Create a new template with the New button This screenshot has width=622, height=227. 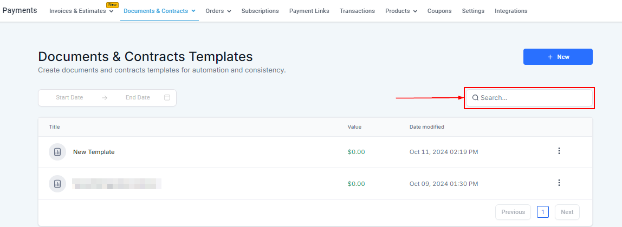point(558,57)
